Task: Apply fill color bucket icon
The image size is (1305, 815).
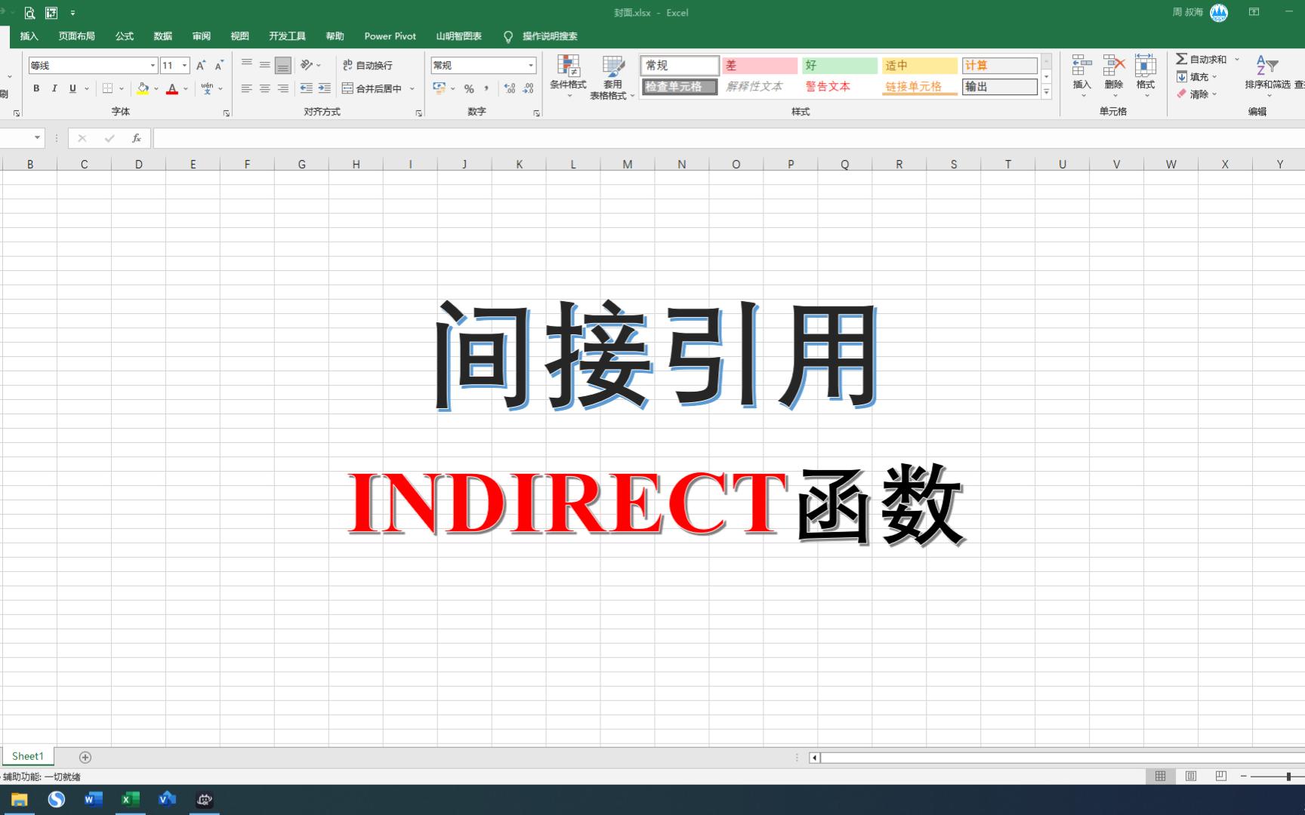Action: click(143, 88)
